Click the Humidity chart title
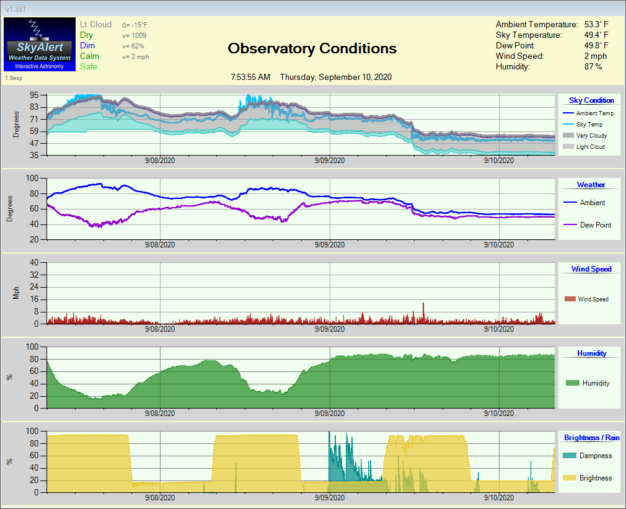 pos(591,353)
